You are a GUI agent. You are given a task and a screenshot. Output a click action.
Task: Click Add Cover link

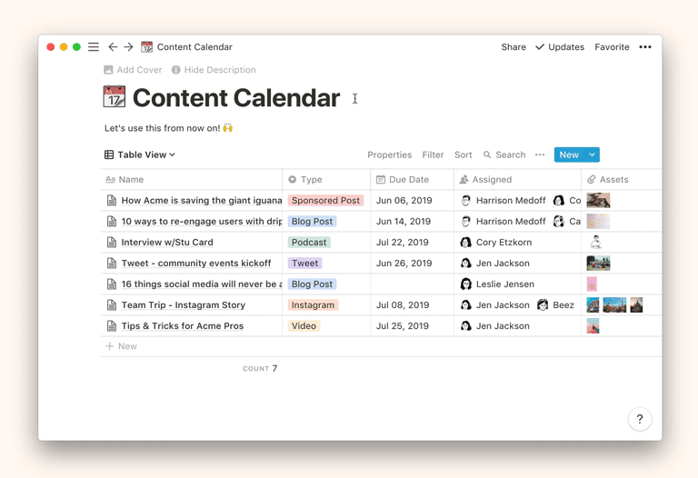[x=133, y=70]
